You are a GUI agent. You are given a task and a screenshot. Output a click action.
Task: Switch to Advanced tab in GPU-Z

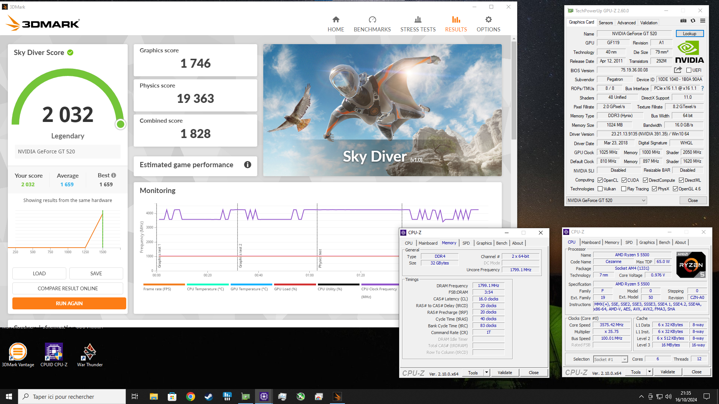[x=626, y=23]
